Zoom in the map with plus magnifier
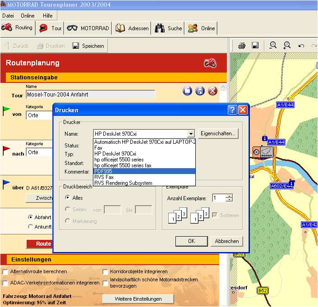The height and width of the screenshot is (307, 318). pyautogui.click(x=287, y=45)
